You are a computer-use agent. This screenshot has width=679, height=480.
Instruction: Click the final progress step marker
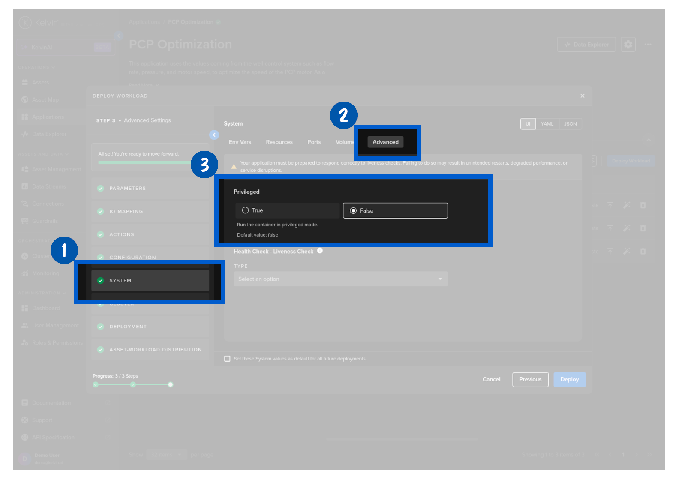point(171,384)
